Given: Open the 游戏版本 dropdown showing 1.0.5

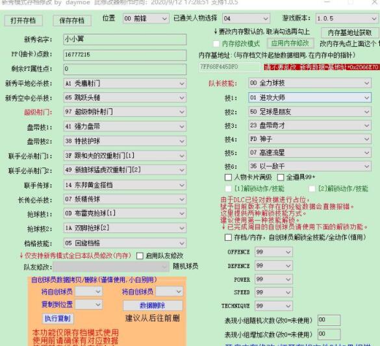Looking at the screenshot, I should (347, 18).
